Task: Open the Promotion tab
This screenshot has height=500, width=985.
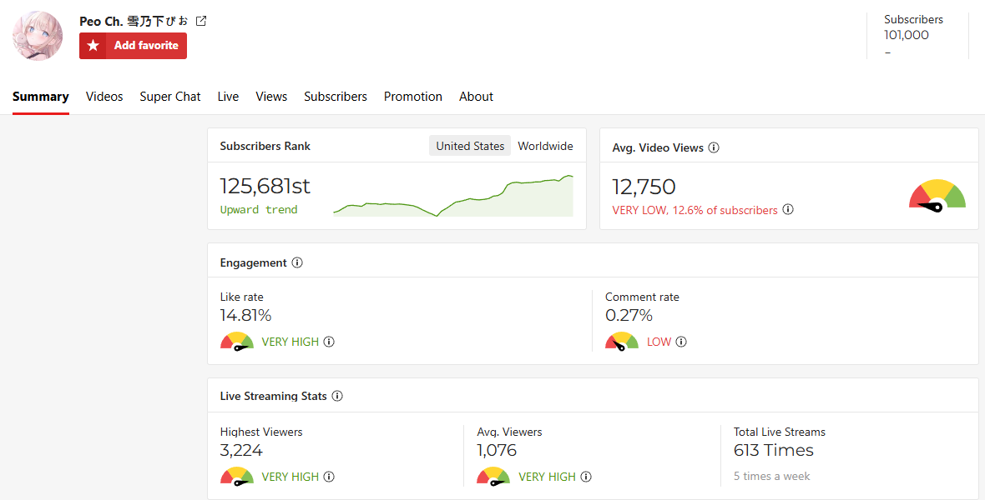Action: (x=413, y=97)
